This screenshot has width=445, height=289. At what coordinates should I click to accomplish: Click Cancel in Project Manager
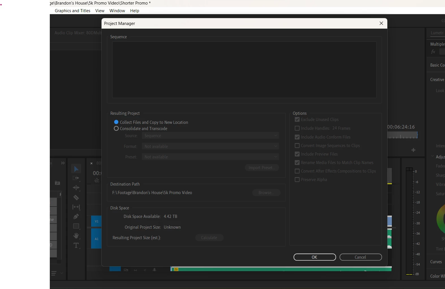(360, 257)
